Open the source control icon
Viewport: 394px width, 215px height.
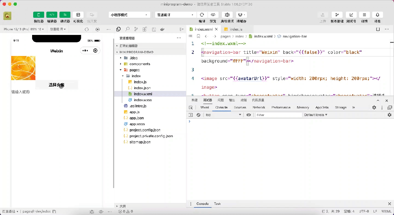136,29
